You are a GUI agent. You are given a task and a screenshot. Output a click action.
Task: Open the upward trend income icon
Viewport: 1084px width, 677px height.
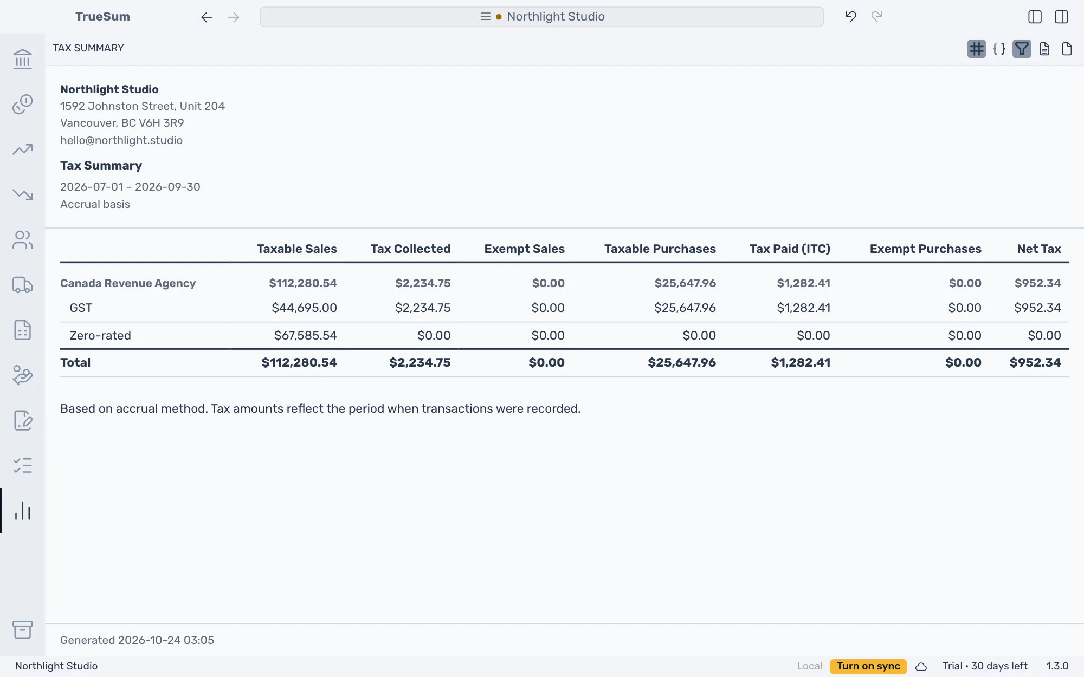22,149
